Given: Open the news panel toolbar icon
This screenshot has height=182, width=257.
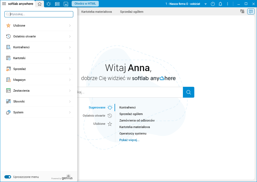Looking at the screenshot, I should point(57,4).
